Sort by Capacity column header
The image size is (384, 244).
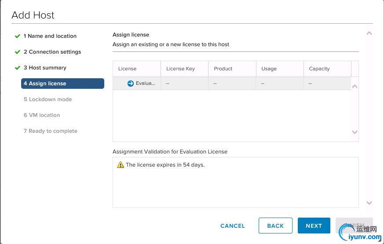click(x=319, y=69)
